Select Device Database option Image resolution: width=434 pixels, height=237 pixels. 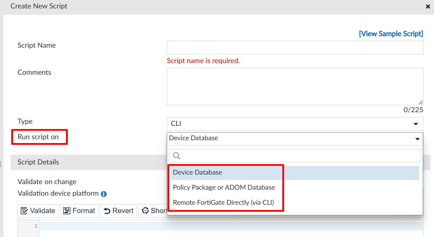coord(295,172)
